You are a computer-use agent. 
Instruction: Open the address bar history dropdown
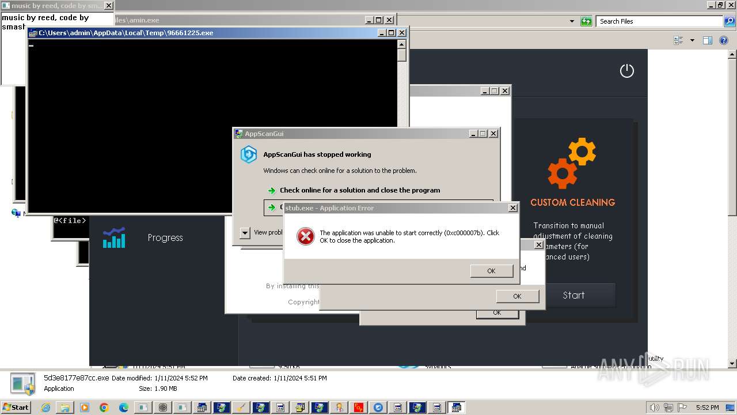point(572,21)
